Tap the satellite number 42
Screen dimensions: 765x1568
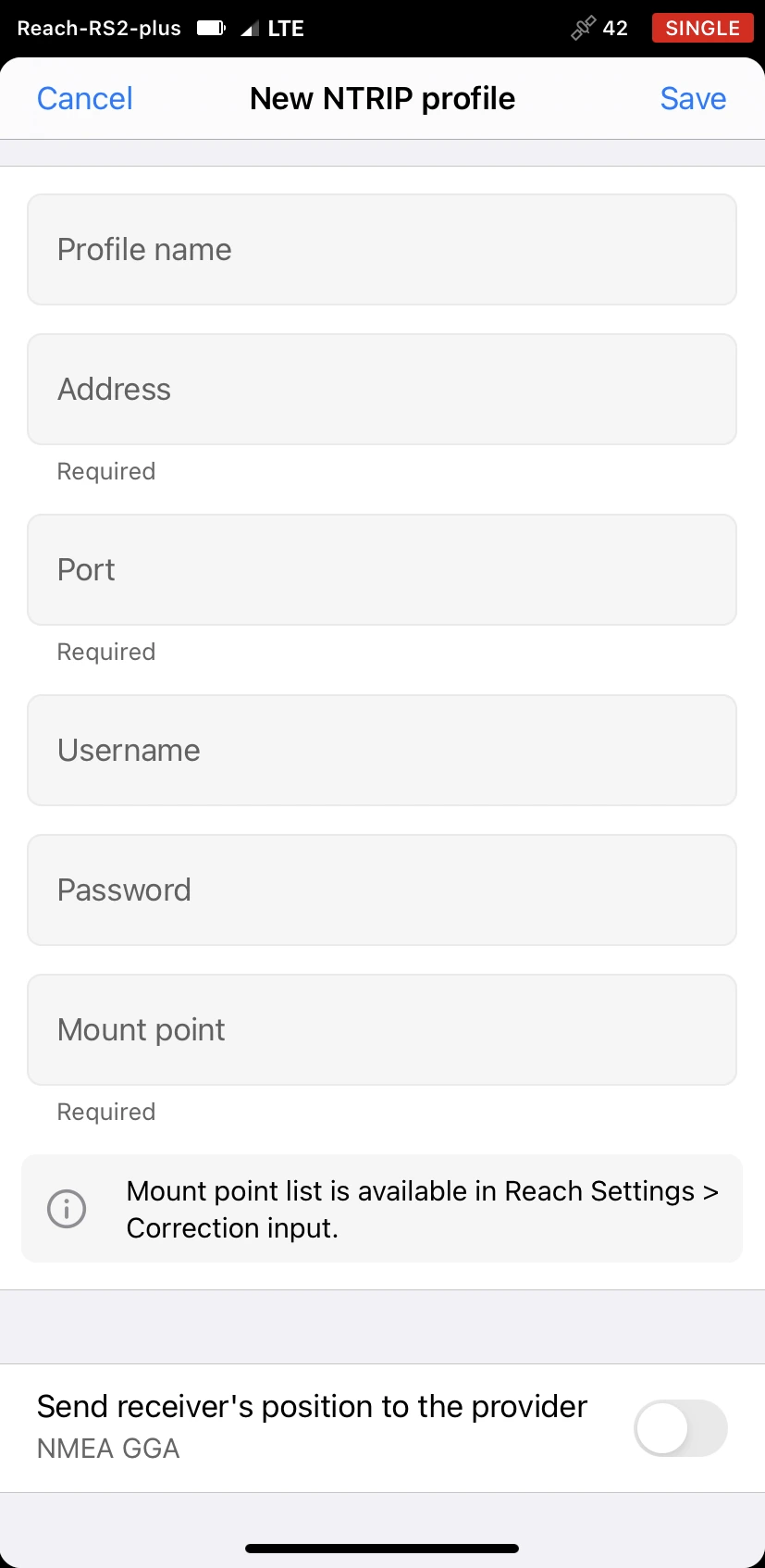pos(615,29)
